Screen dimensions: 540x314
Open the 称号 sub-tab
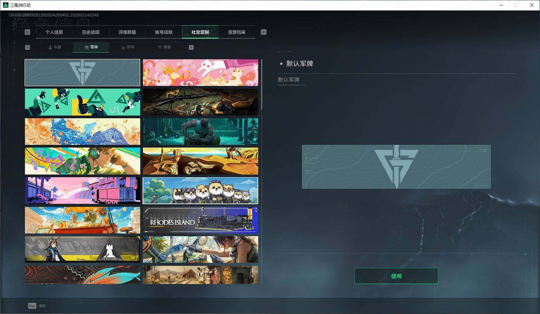point(127,48)
